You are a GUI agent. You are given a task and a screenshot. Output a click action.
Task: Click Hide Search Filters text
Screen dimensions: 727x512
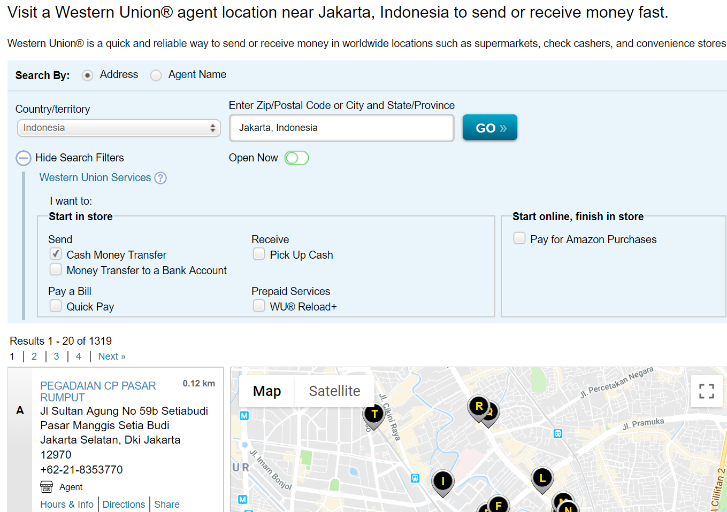(80, 158)
